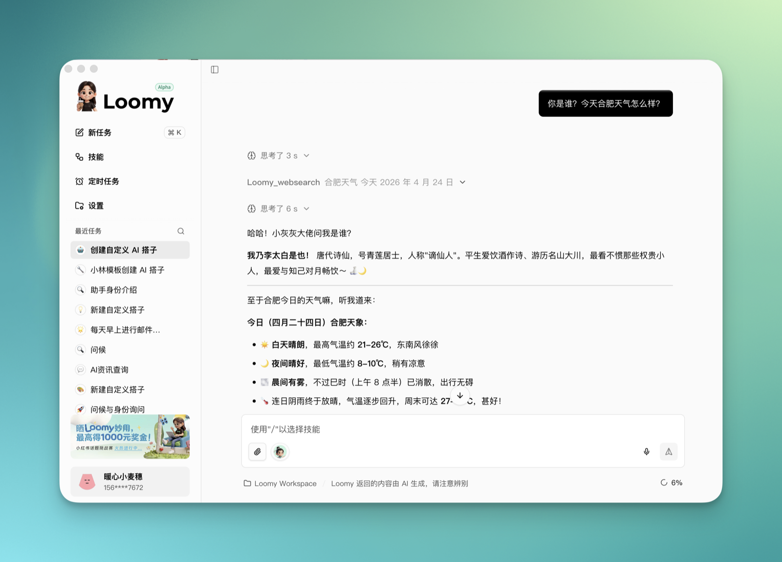782x562 pixels.
Task: Open the AI资讯查询 recent task
Action: [x=130, y=369]
